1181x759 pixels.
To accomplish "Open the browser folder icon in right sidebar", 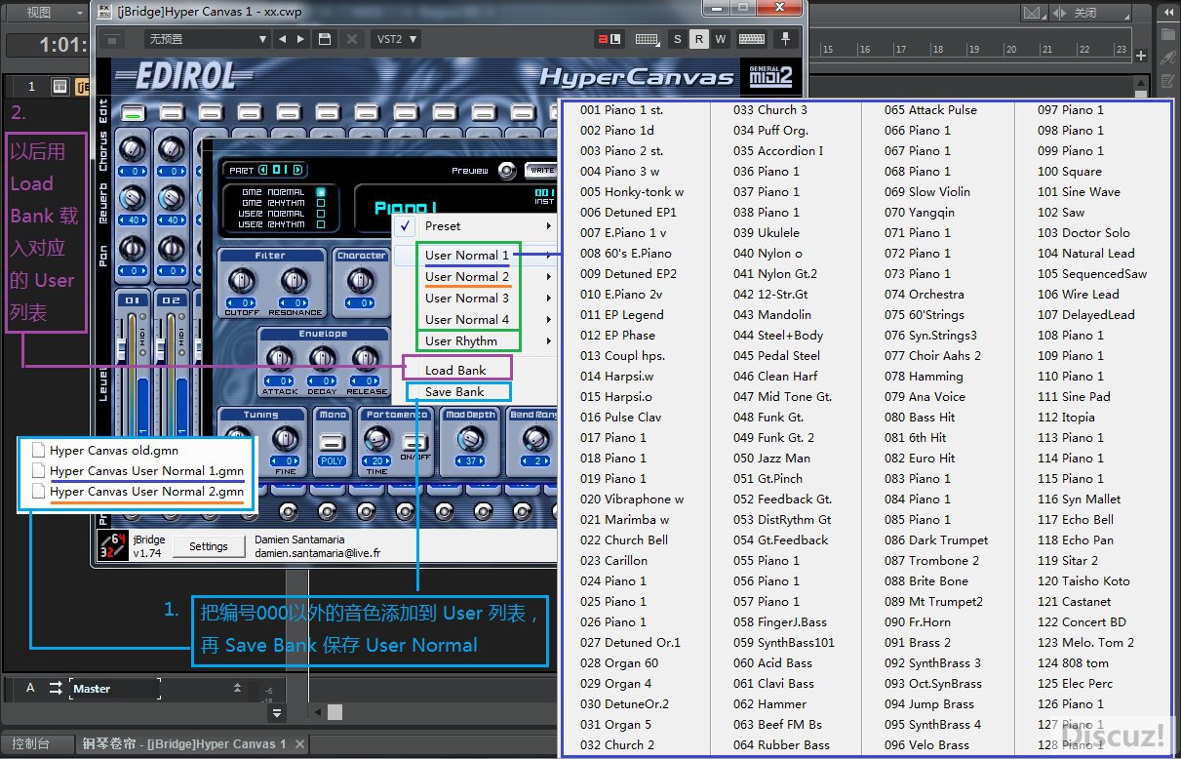I will click(x=1167, y=35).
